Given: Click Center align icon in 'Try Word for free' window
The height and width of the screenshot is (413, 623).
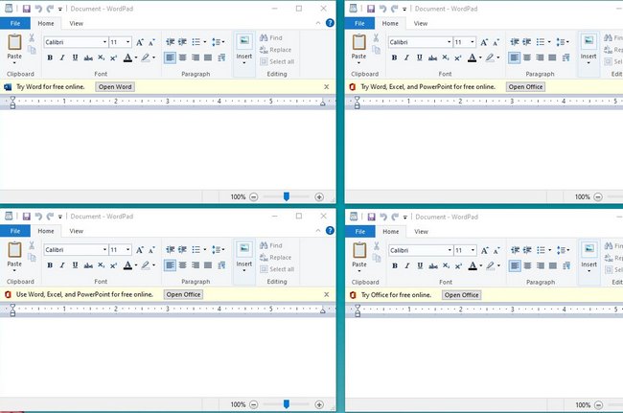Looking at the screenshot, I should click(182, 57).
